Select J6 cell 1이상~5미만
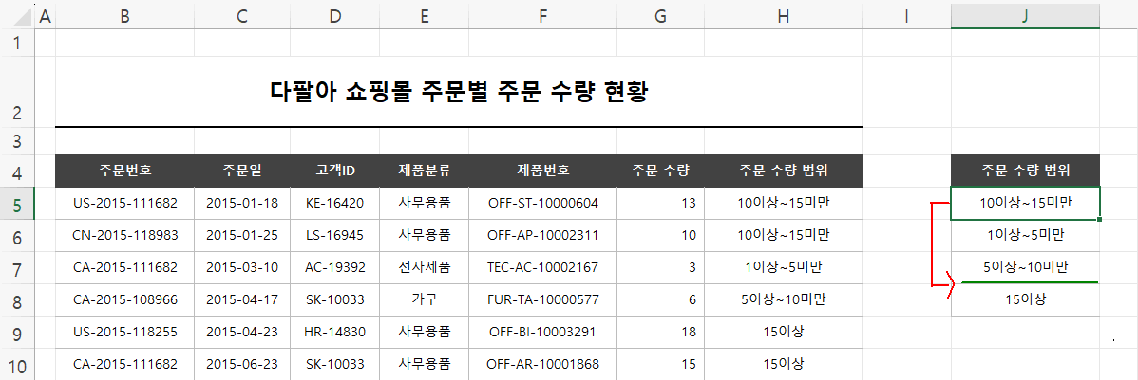 click(1025, 235)
